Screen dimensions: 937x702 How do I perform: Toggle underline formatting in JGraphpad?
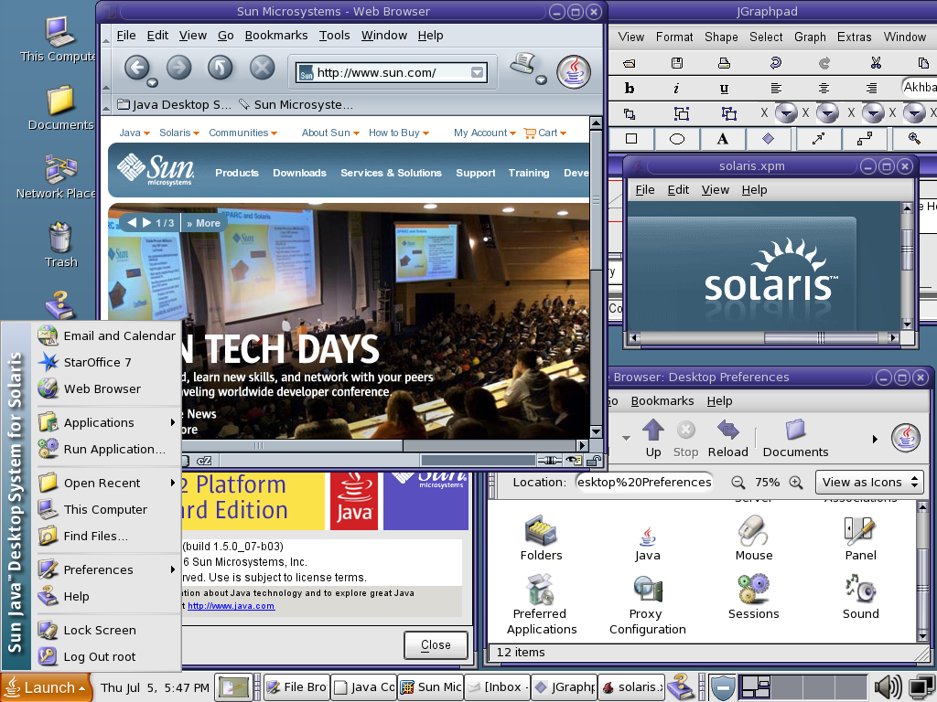(x=725, y=89)
